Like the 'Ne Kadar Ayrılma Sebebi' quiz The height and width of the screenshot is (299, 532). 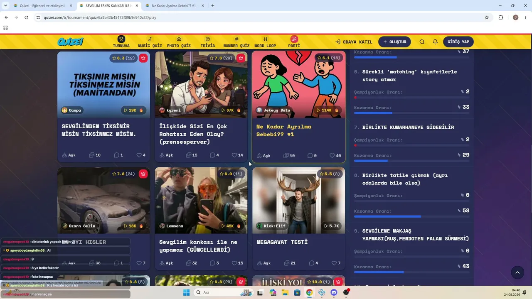click(335, 156)
